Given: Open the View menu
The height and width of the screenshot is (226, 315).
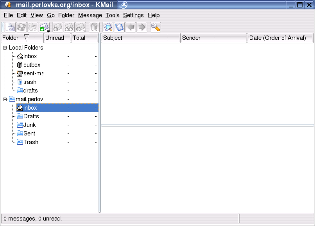Looking at the screenshot, I should [37, 15].
